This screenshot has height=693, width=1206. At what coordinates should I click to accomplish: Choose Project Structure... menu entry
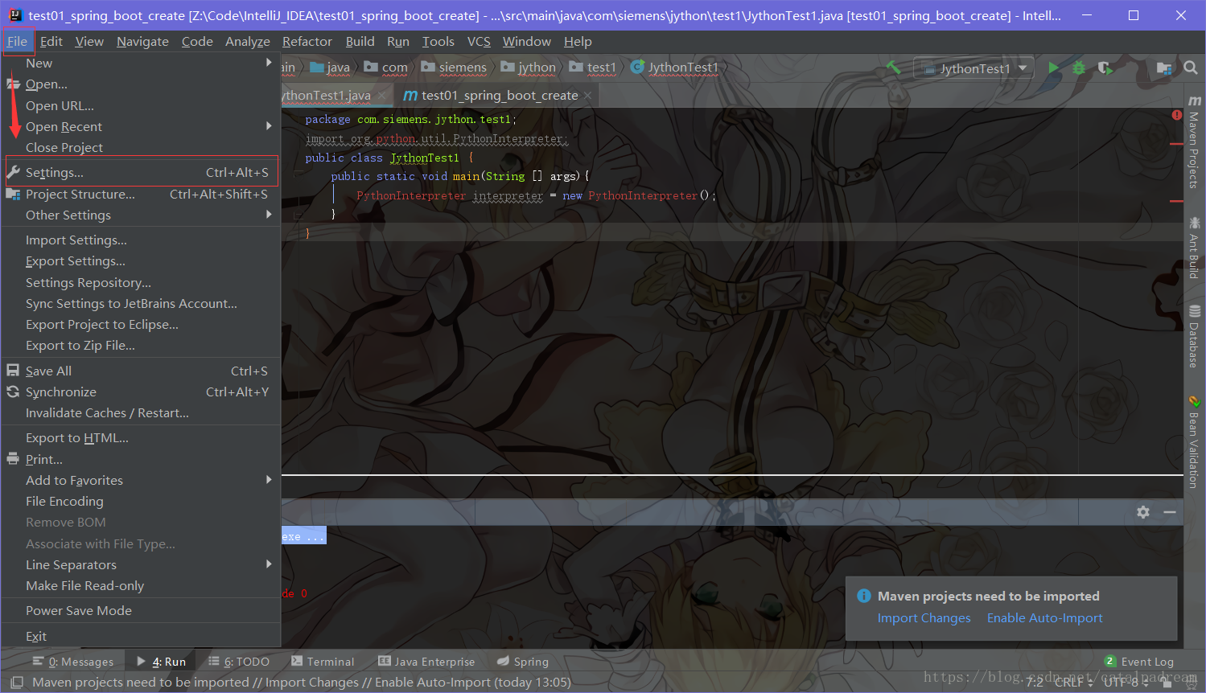(x=141, y=194)
